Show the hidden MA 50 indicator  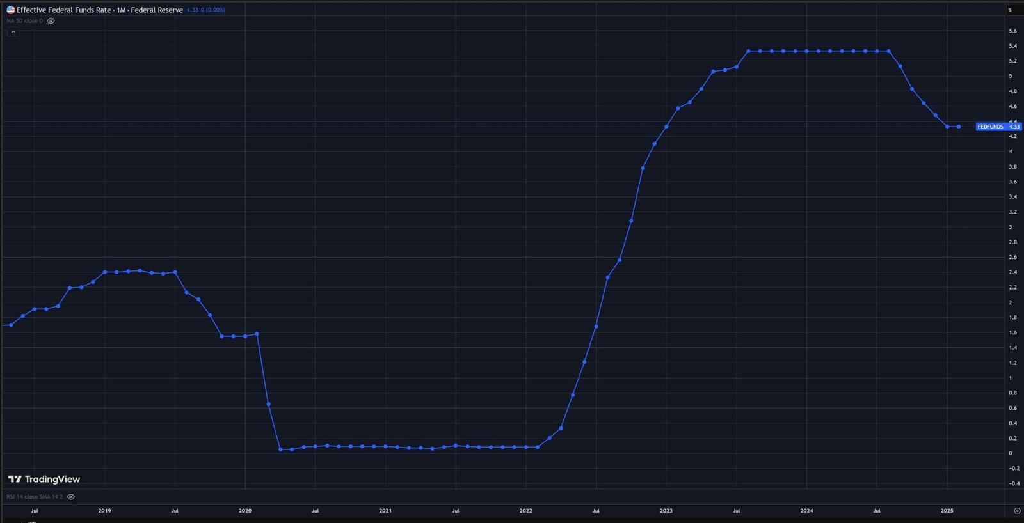pos(51,21)
